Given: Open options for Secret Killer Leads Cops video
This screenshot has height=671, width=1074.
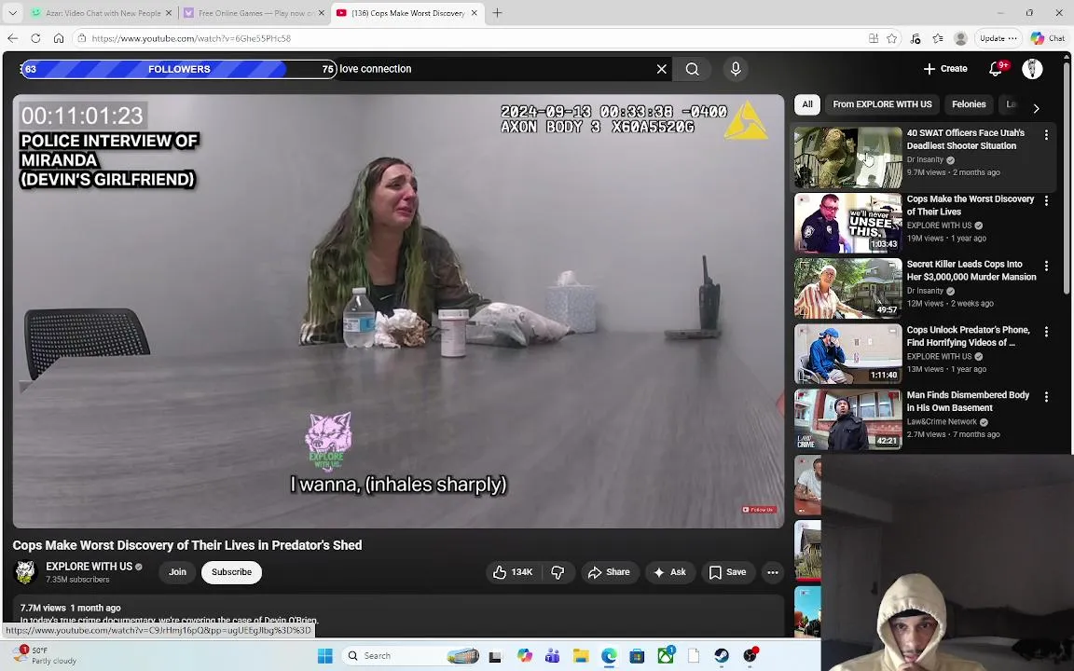Looking at the screenshot, I should coord(1046,266).
